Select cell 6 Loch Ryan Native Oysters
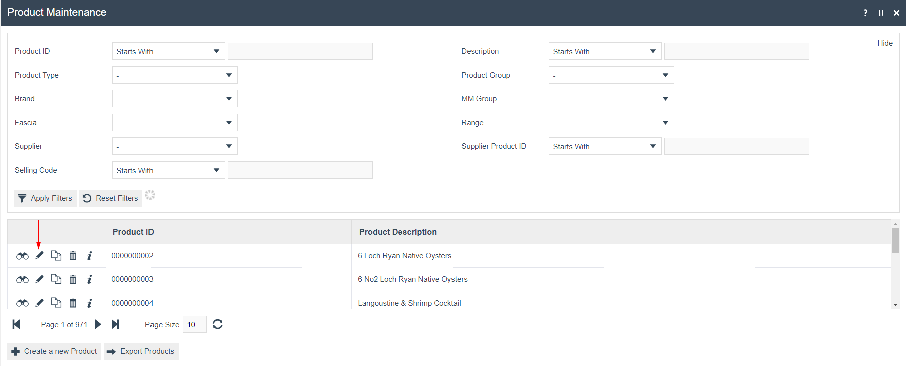Image resolution: width=906 pixels, height=366 pixels. click(621, 256)
